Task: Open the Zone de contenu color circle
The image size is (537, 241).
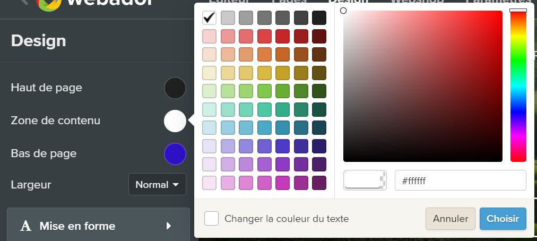Action: (x=175, y=121)
